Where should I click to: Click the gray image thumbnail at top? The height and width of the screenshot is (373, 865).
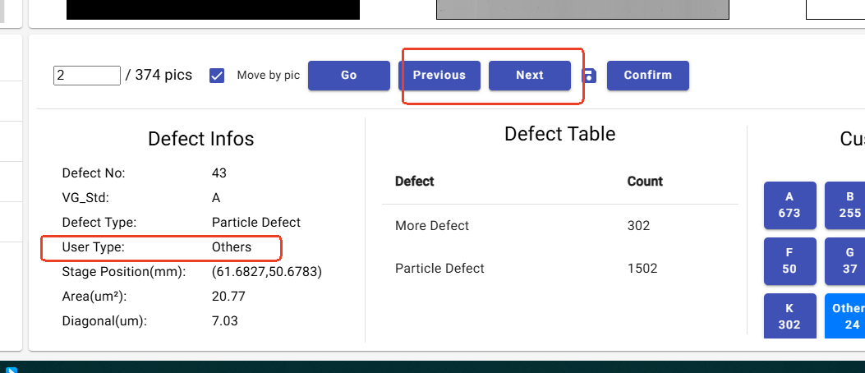582,9
